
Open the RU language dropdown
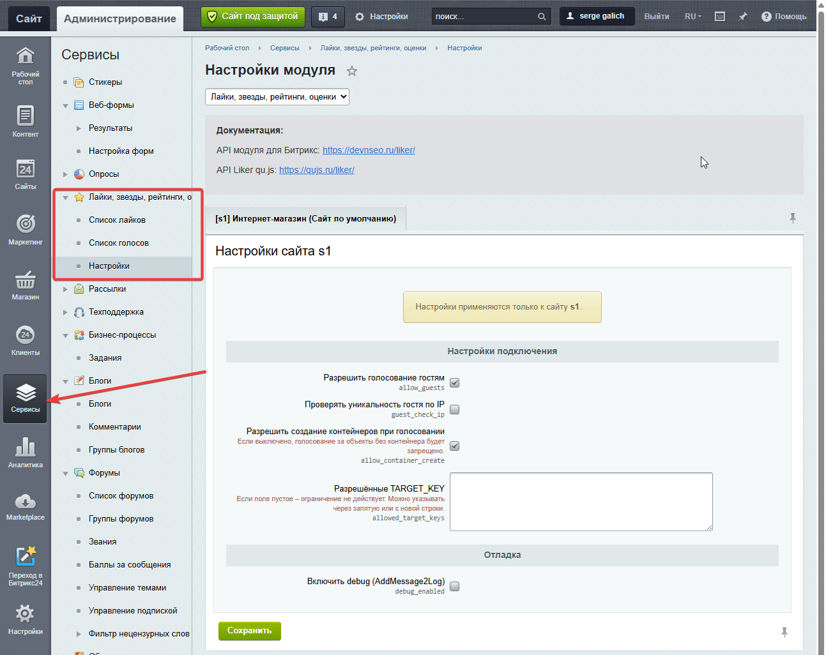pyautogui.click(x=693, y=17)
